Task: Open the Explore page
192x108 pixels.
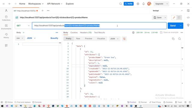Action: click(70, 4)
